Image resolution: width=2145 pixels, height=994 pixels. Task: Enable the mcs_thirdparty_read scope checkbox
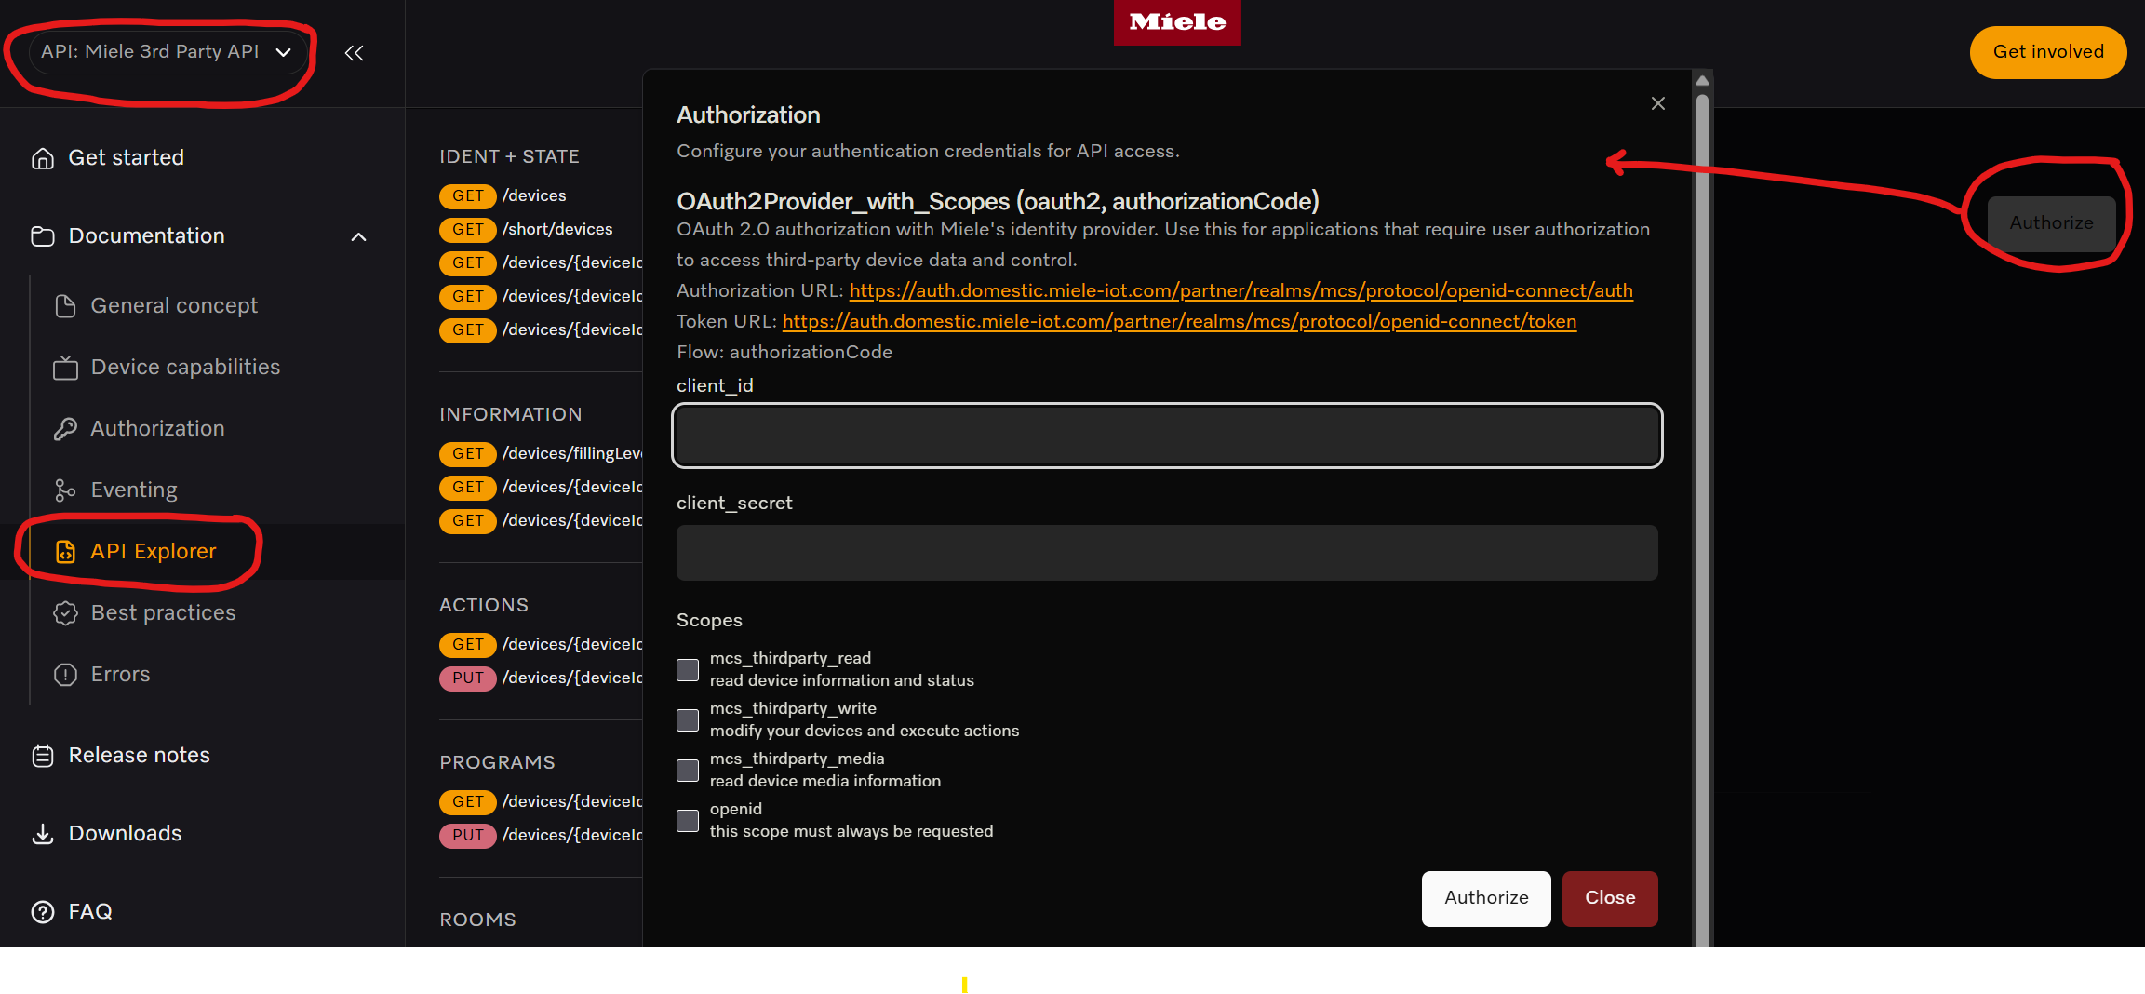tap(688, 670)
